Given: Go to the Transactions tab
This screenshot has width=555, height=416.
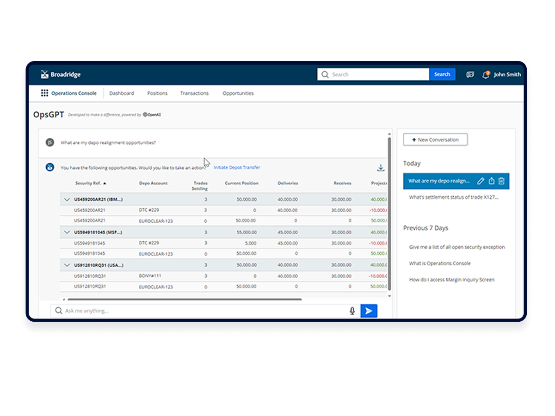Looking at the screenshot, I should click(194, 93).
